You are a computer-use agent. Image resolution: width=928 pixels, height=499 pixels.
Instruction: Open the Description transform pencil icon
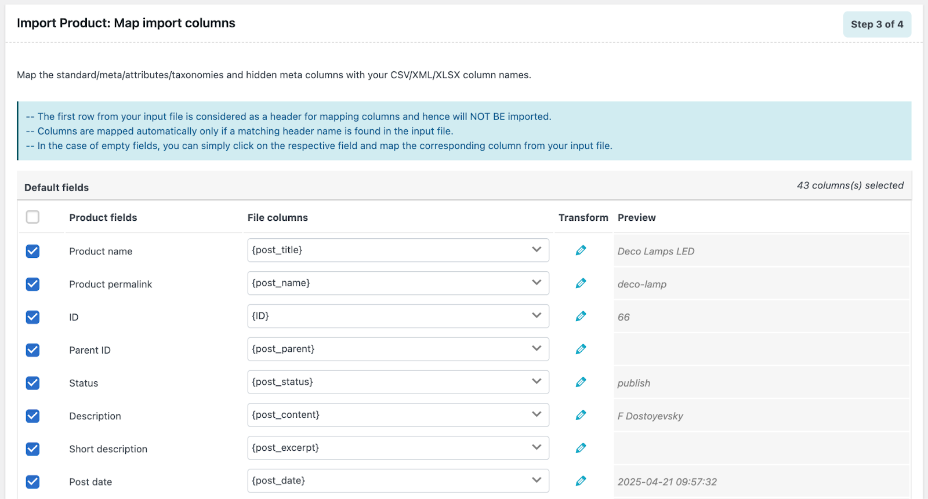(x=581, y=416)
